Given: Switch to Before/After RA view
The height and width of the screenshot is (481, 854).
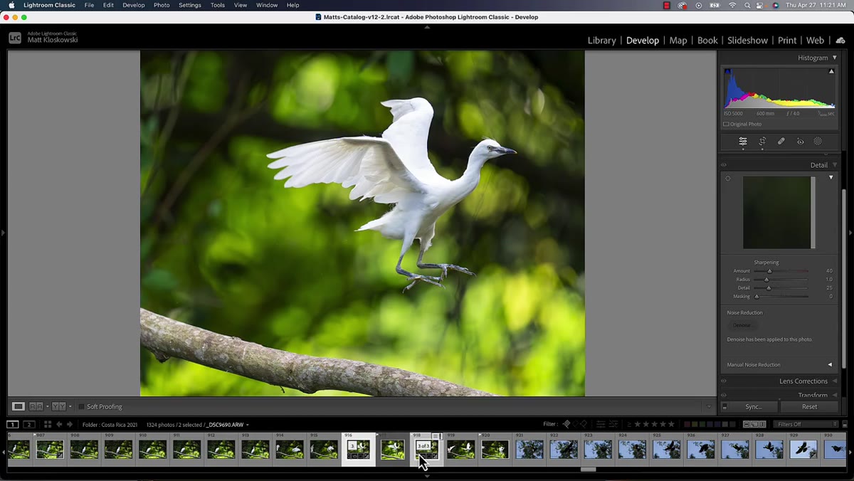Looking at the screenshot, I should tap(36, 406).
